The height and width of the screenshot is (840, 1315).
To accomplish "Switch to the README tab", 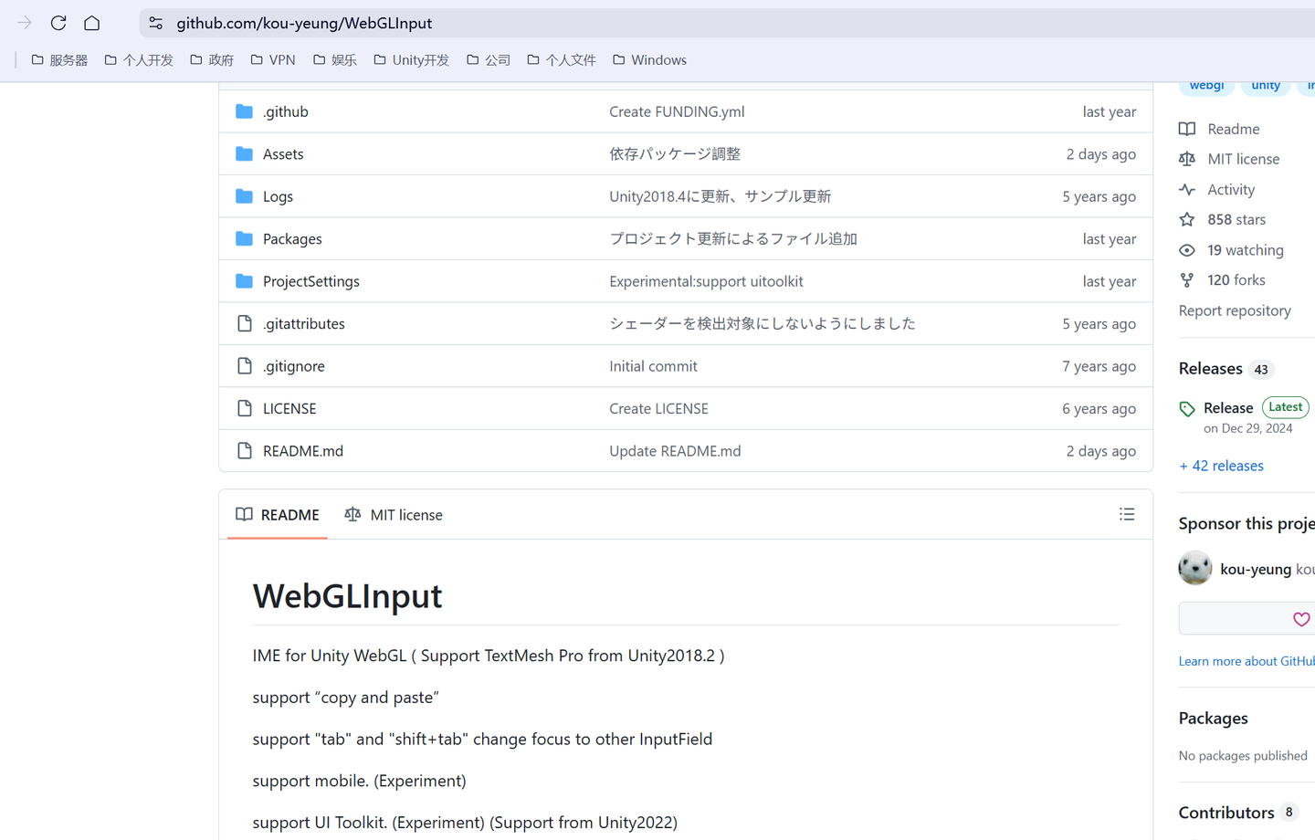I will [278, 515].
